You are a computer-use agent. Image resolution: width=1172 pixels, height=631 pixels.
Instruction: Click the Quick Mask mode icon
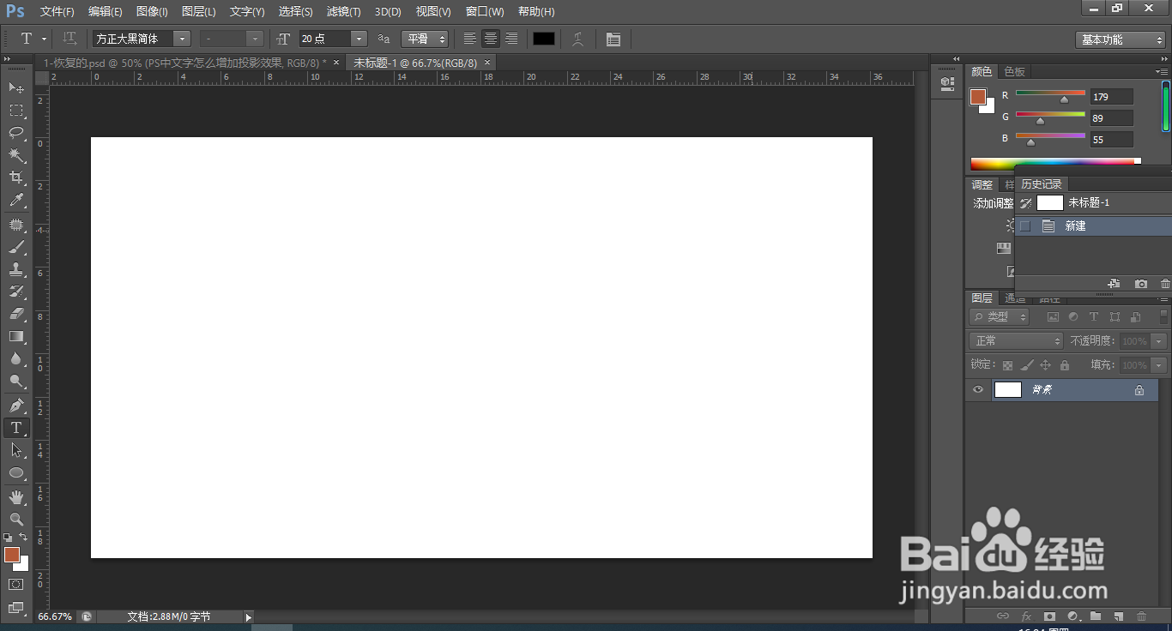click(x=16, y=585)
